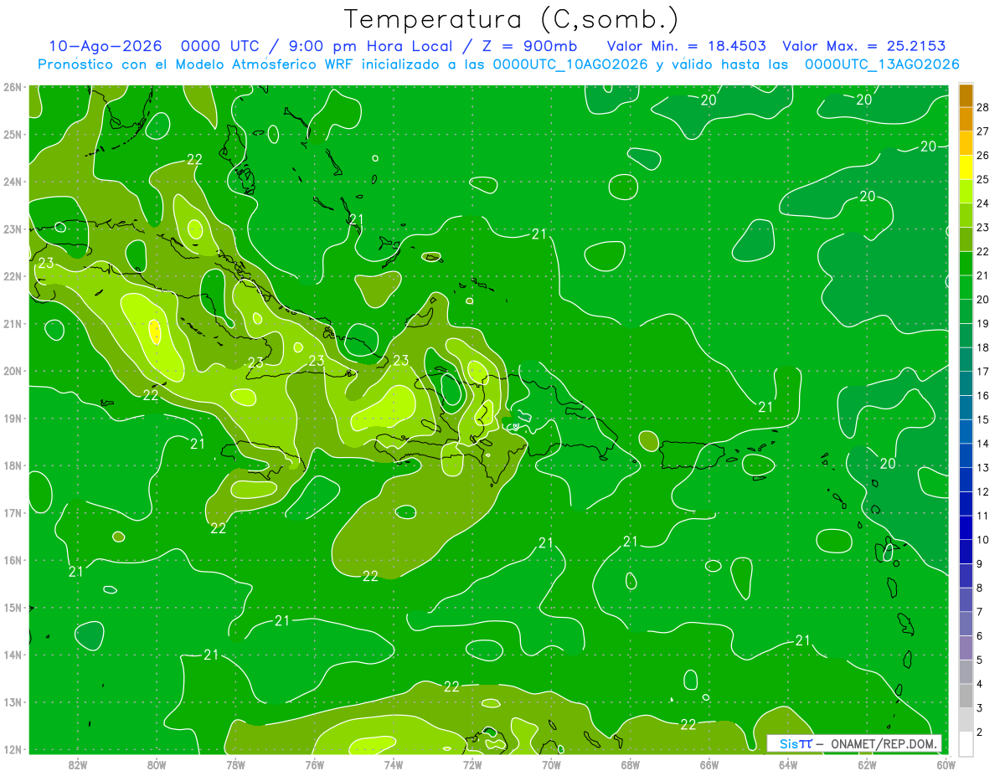
Task: Click the latitude axis label "20N"
Action: (x=13, y=371)
